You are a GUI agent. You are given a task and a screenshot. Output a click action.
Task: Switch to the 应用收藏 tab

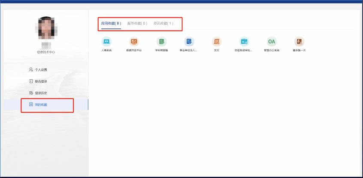[x=111, y=23]
